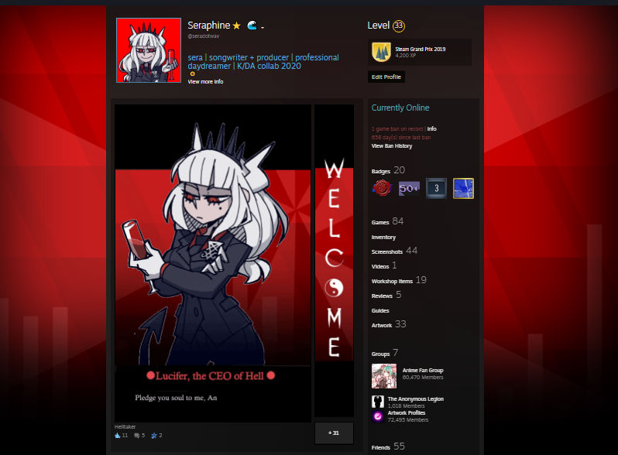Open Videos 1 link
618x455 pixels.
click(384, 265)
